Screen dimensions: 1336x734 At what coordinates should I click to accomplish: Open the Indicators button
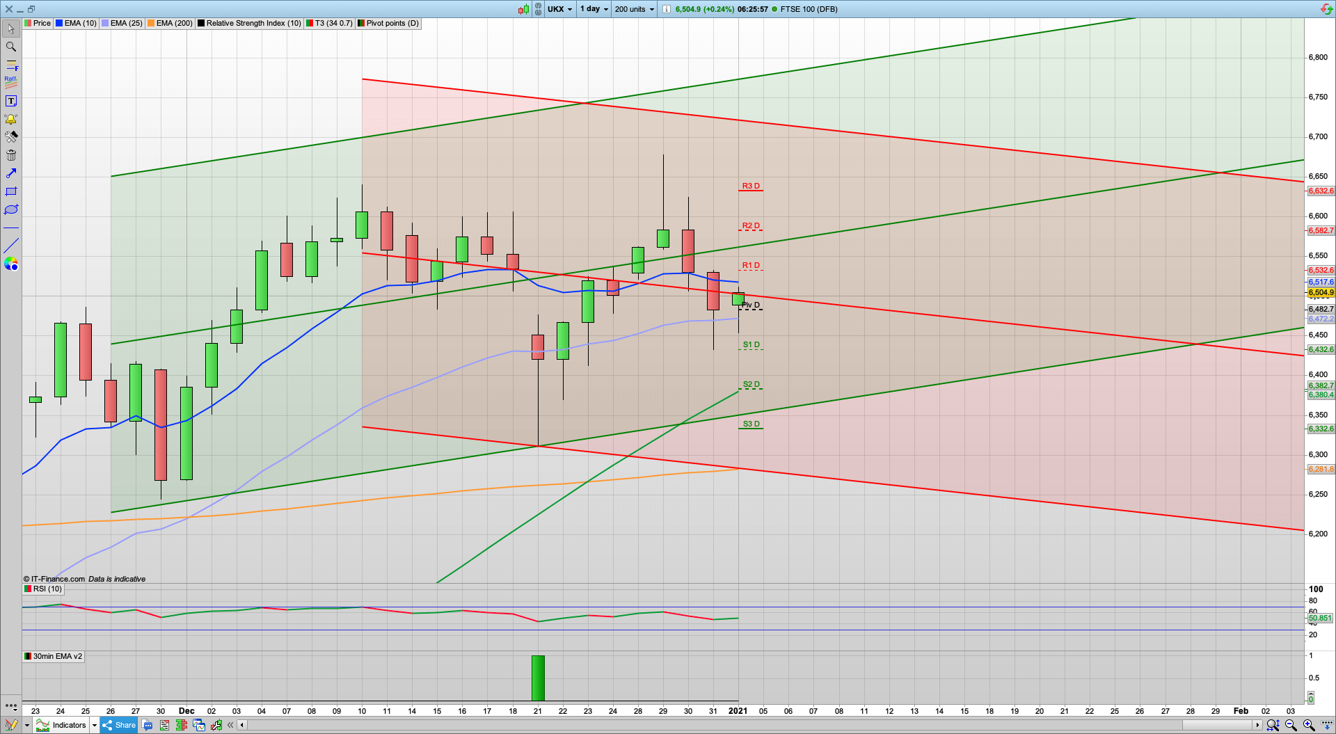[x=63, y=725]
